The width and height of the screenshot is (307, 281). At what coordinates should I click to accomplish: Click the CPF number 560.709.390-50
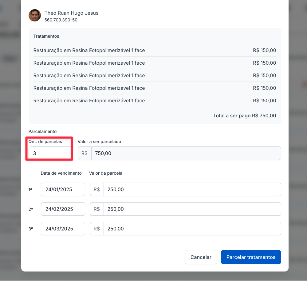[x=61, y=20]
